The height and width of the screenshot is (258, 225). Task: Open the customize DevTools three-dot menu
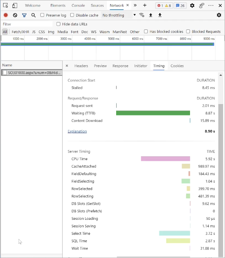tap(211, 5)
